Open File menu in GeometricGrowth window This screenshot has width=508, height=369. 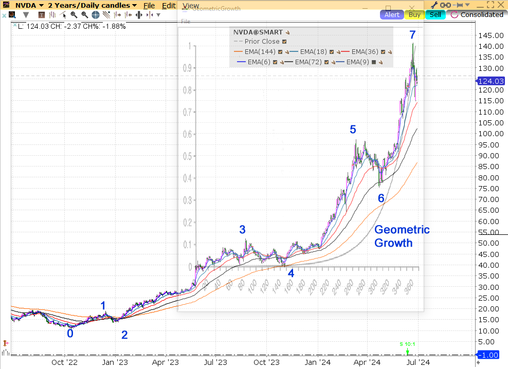click(186, 22)
